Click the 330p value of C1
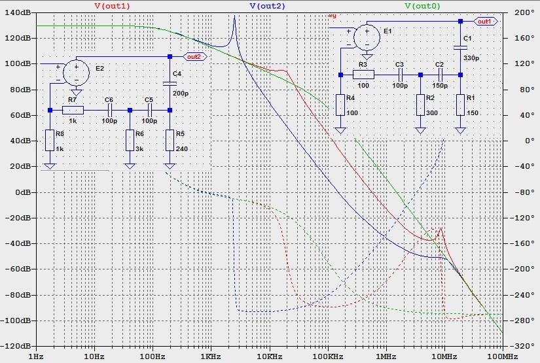This screenshot has width=540, height=363. 471,58
